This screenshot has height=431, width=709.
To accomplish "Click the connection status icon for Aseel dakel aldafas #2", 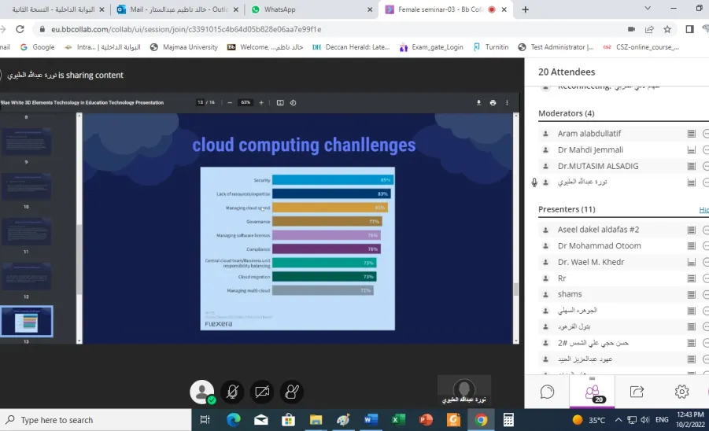I will coord(691,230).
